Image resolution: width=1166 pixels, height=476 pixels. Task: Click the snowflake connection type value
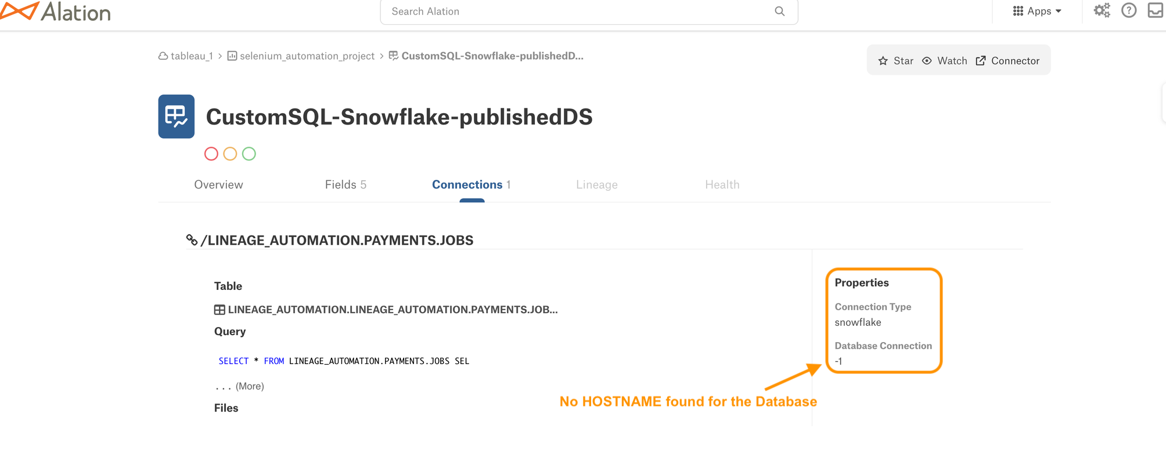click(858, 322)
